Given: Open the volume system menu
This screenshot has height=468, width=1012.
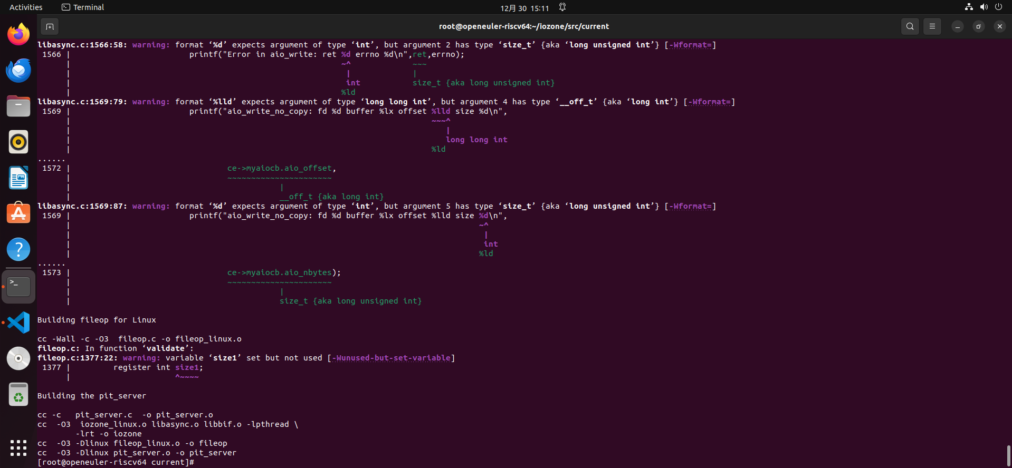Looking at the screenshot, I should pyautogui.click(x=984, y=7).
